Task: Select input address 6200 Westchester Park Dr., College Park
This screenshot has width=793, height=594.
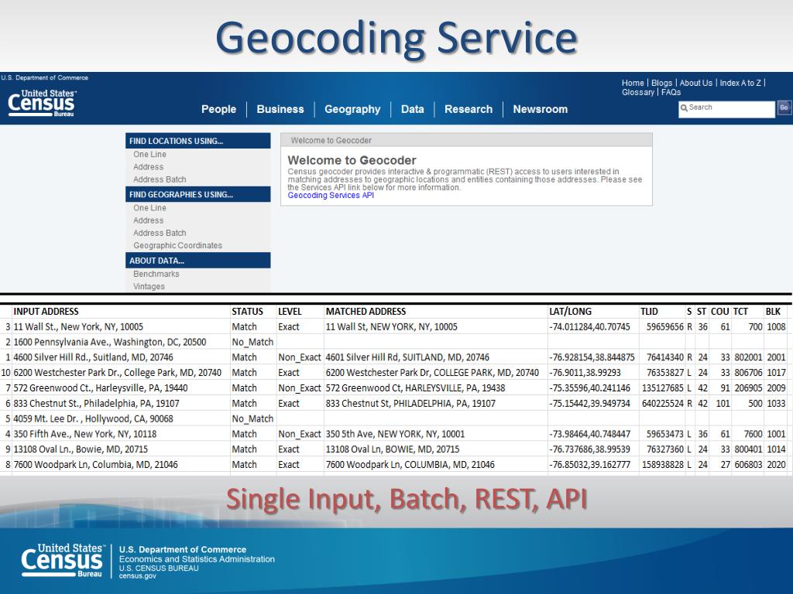Action: point(118,373)
